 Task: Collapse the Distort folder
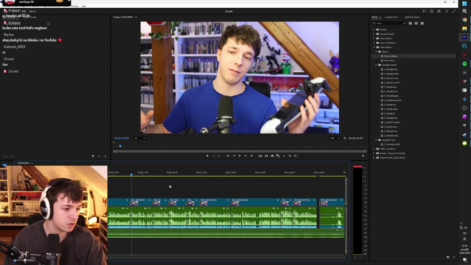click(376, 52)
